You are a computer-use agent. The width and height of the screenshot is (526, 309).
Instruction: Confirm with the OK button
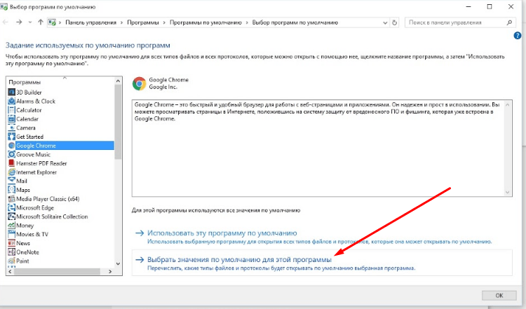pyautogui.click(x=499, y=295)
